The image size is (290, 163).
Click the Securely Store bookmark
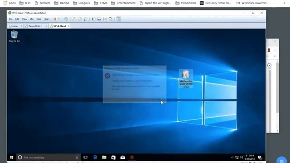point(216,3)
